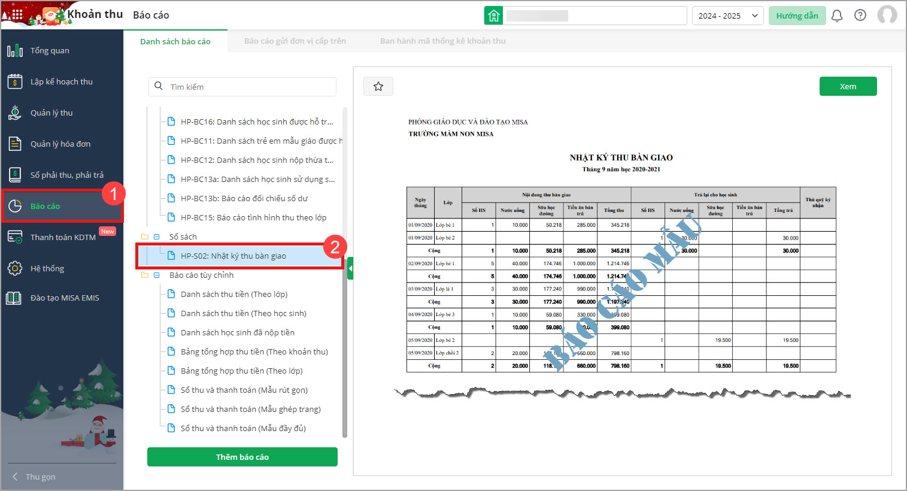Click the document icon beside HP-S02

pyautogui.click(x=171, y=256)
